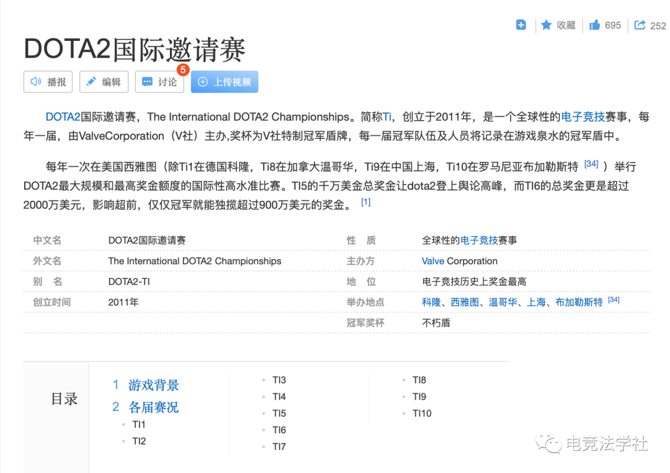The height and width of the screenshot is (473, 670).
Task: Open the 讨论 discussion button
Action: [159, 82]
